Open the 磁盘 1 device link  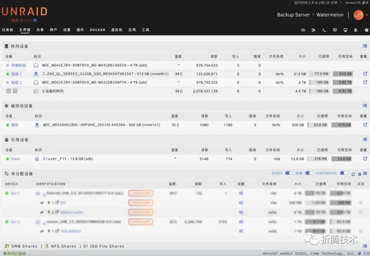pos(16,74)
